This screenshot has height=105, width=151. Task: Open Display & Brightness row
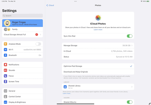click(x=23, y=102)
